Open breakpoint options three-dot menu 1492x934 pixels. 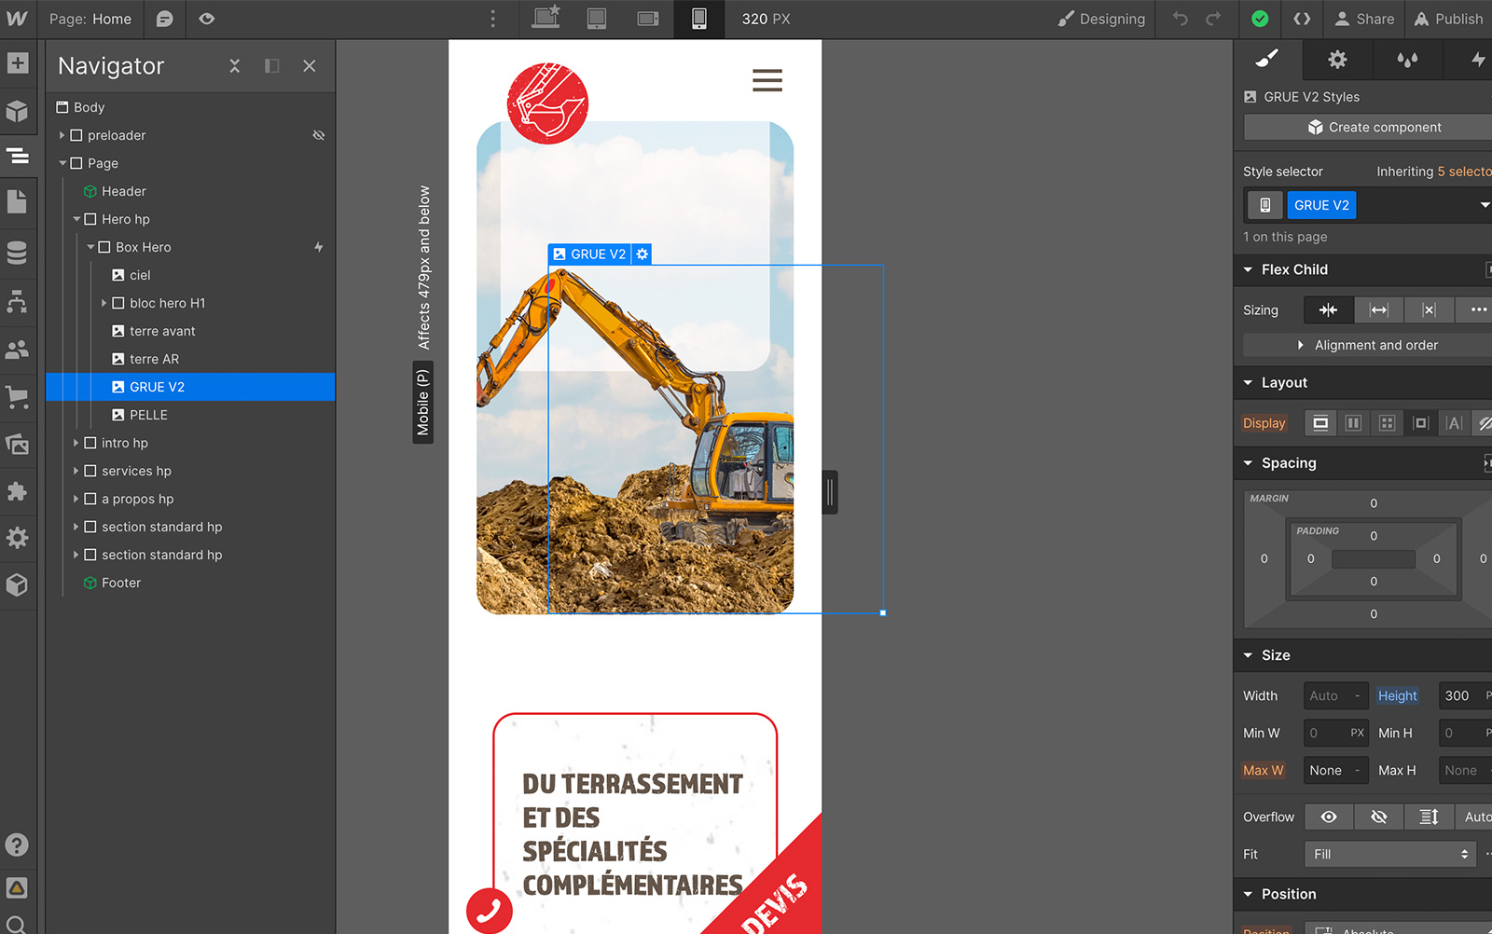[x=493, y=19]
